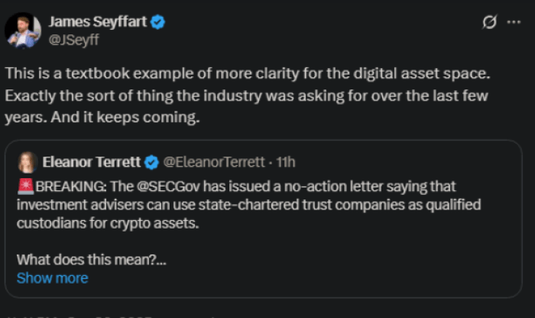535x318 pixels.
Task: Click the @JSeyff handle
Action: coord(74,40)
